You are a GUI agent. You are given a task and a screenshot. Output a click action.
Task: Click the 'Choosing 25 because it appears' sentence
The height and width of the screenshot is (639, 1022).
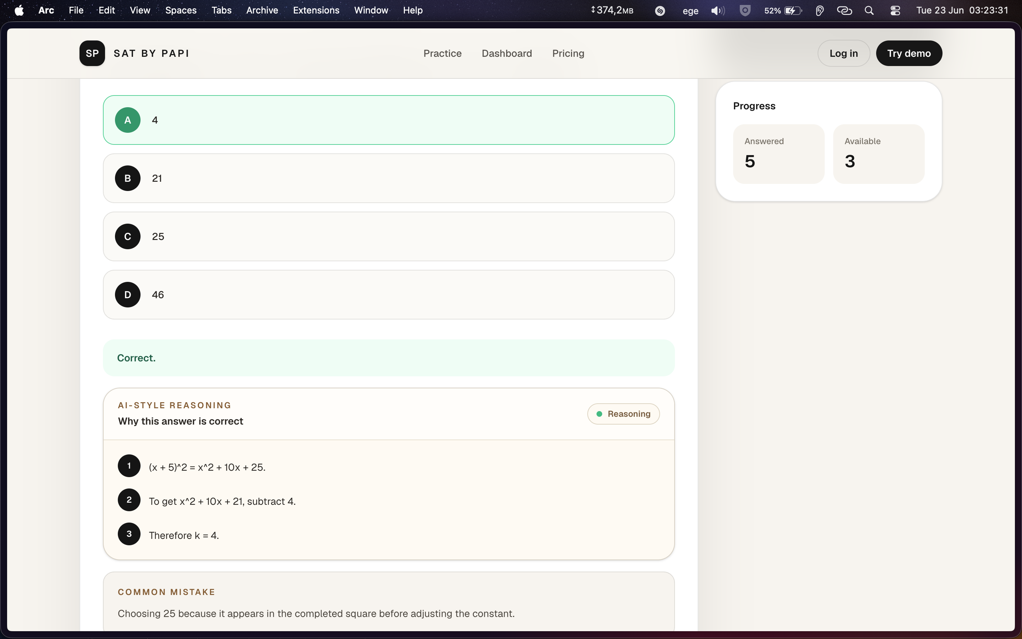(316, 614)
